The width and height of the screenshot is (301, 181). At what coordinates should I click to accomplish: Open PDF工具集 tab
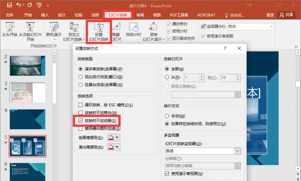[179, 15]
